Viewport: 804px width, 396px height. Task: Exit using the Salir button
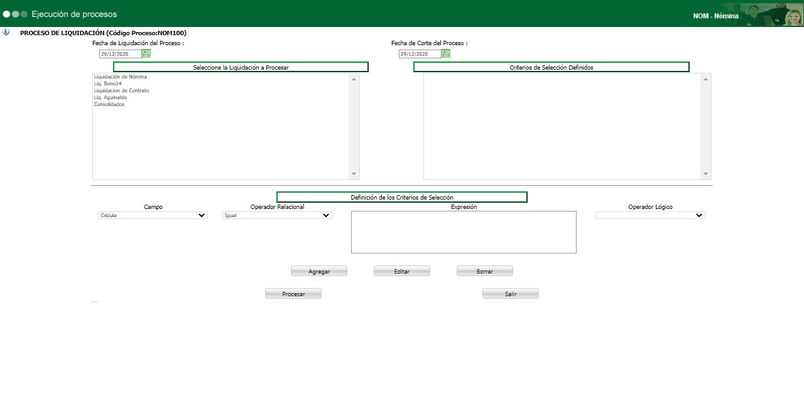pyautogui.click(x=511, y=294)
